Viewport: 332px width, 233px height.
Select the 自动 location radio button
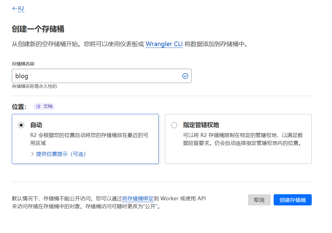point(21,125)
